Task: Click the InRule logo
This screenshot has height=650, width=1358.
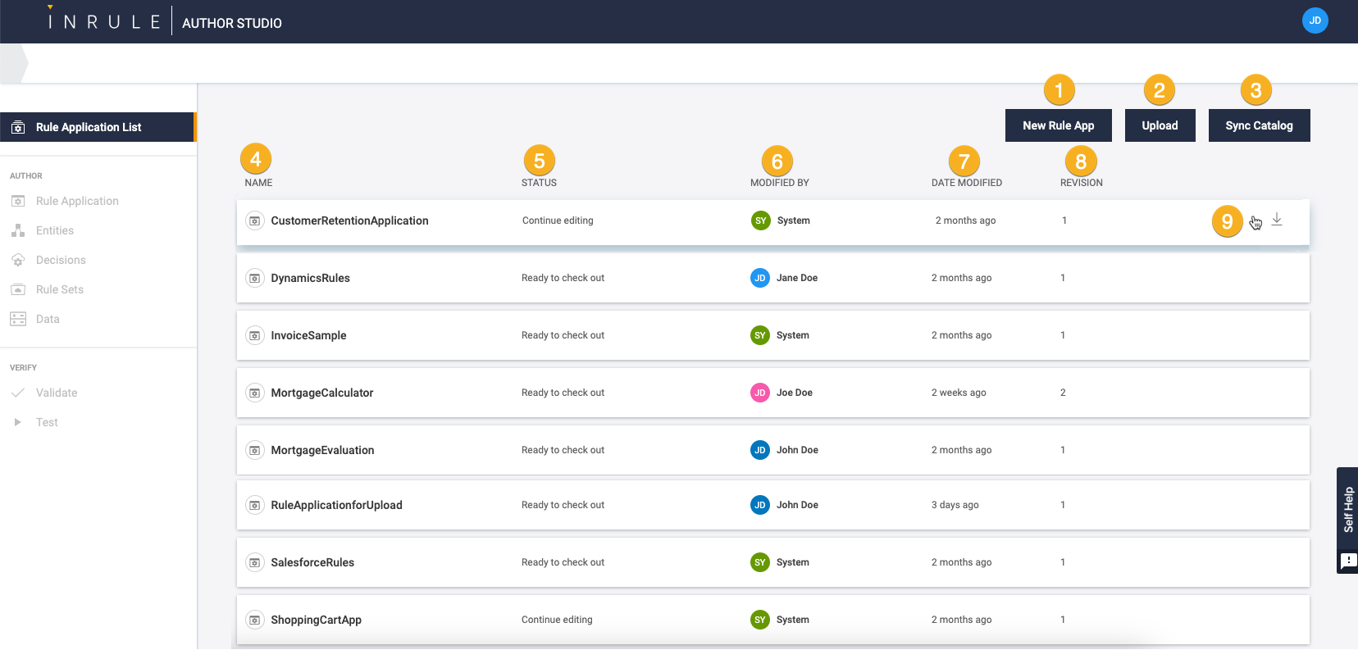Action: click(x=104, y=22)
